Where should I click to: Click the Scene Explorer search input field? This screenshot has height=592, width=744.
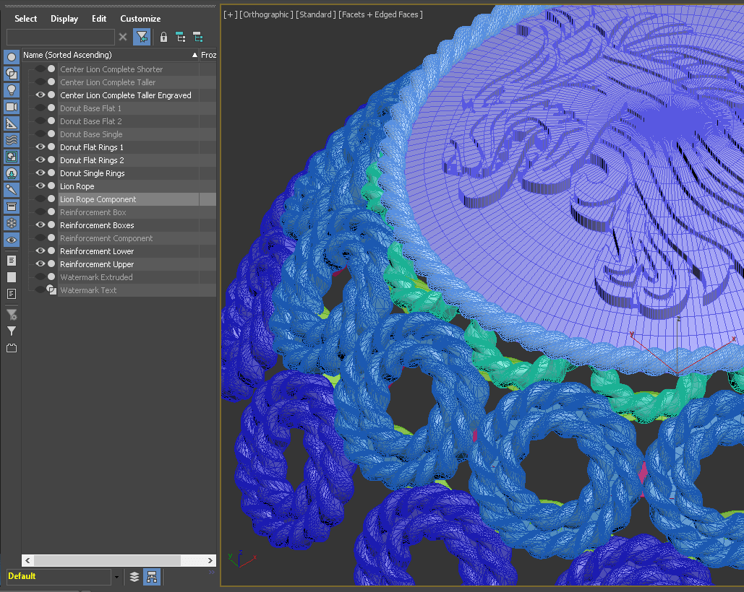pos(61,37)
